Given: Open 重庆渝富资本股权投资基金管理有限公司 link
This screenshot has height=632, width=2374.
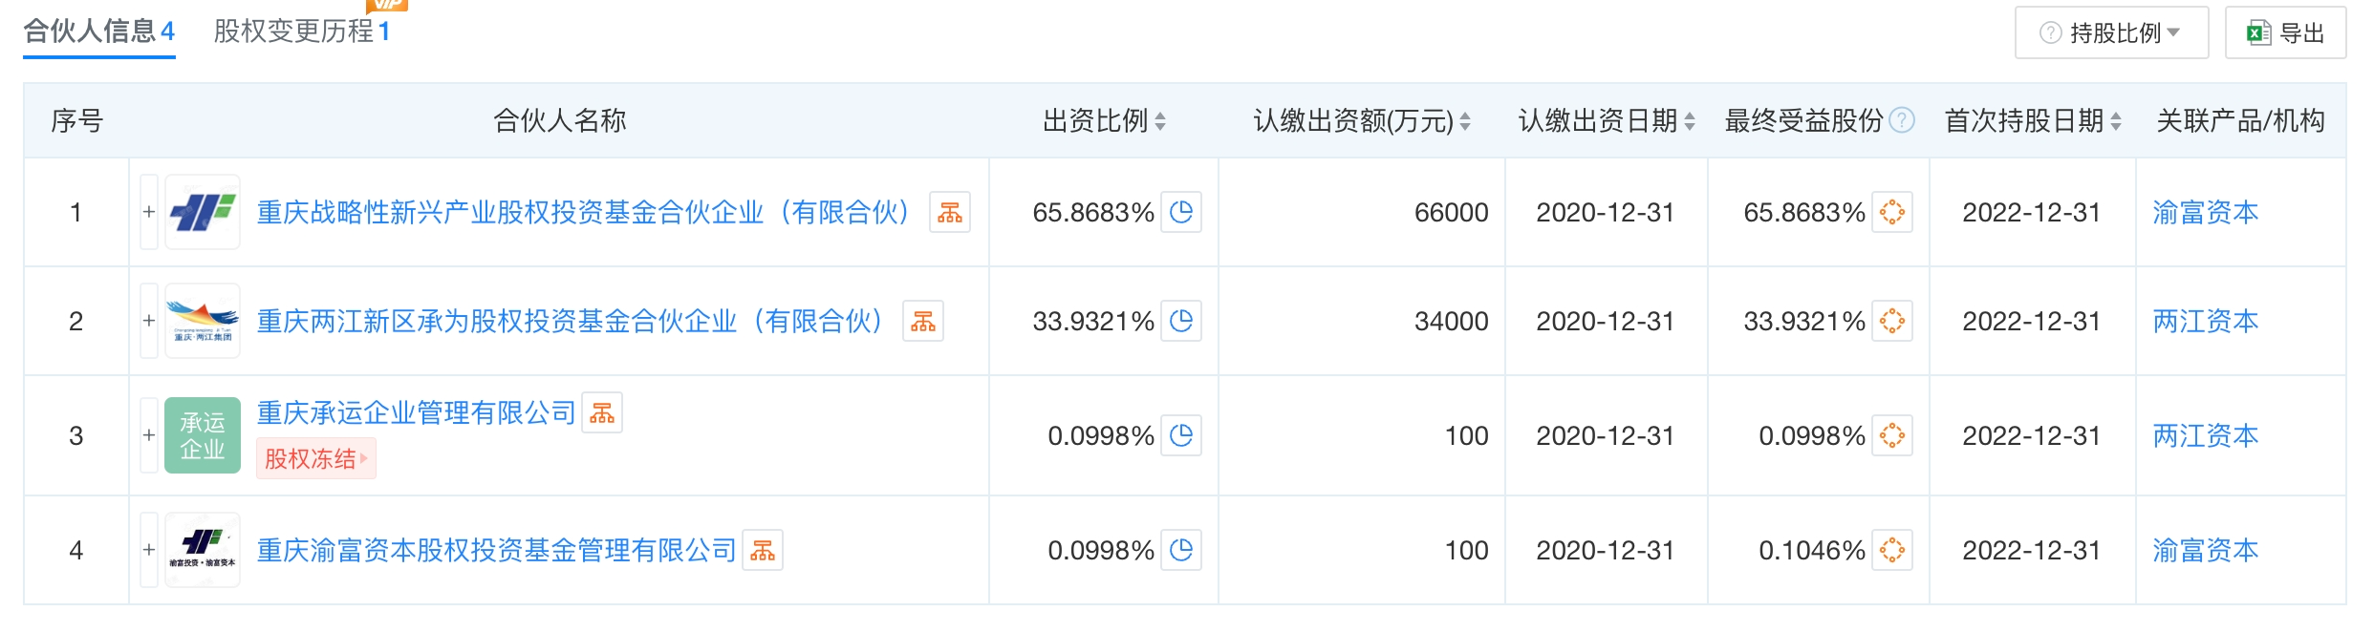Looking at the screenshot, I should 497,550.
